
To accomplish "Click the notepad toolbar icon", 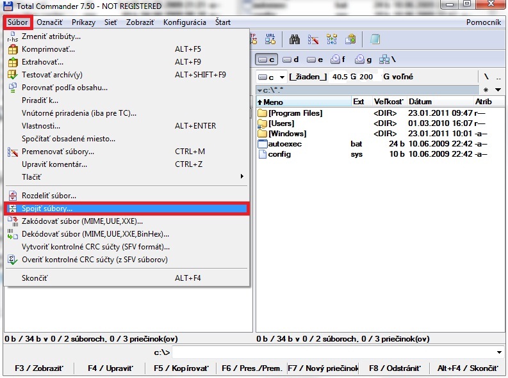I will (375, 40).
